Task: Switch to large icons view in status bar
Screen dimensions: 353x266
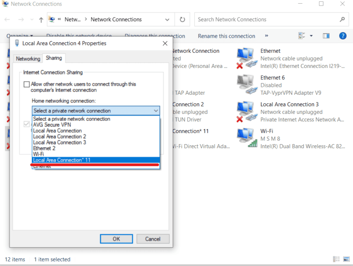Action: coord(346,259)
